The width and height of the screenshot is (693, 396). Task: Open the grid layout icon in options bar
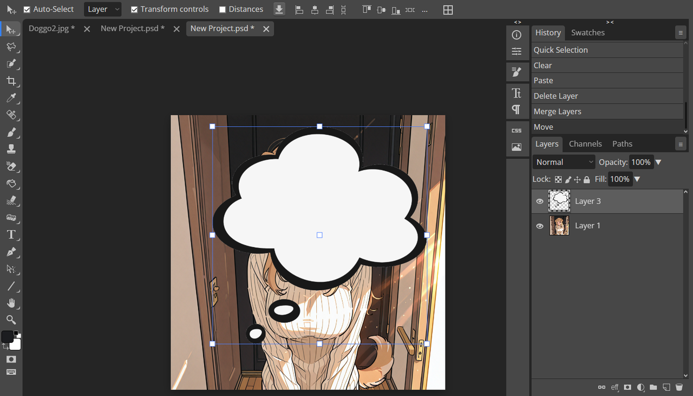click(x=448, y=10)
